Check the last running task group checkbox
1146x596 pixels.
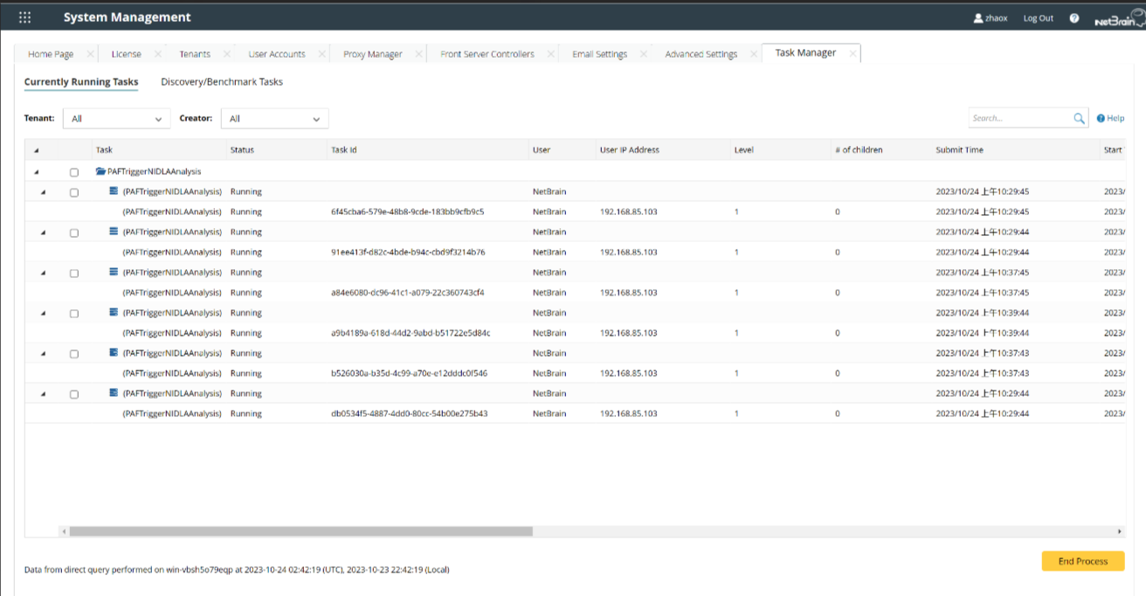coord(74,394)
